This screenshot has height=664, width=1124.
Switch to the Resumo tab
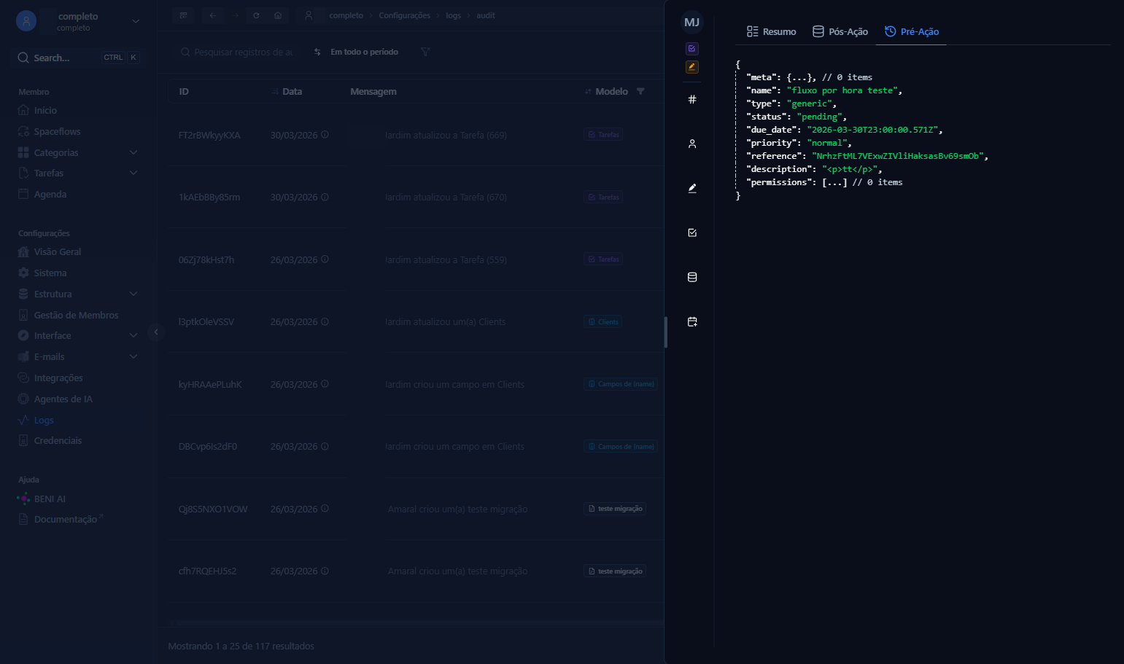click(x=771, y=31)
